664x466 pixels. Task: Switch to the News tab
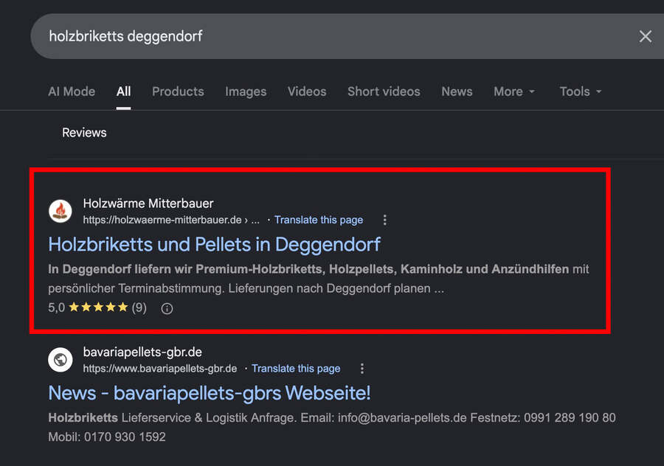(x=457, y=91)
